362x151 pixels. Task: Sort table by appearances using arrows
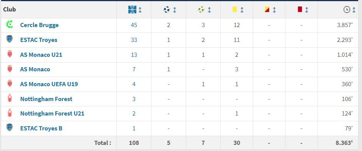coord(140,10)
